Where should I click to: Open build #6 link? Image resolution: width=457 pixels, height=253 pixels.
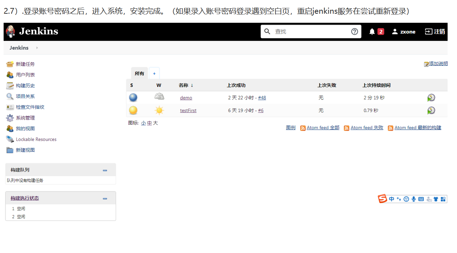261,111
